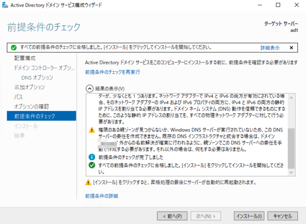306x224 pixels.
Task: Select DNS オプション step
Action: coord(37,78)
